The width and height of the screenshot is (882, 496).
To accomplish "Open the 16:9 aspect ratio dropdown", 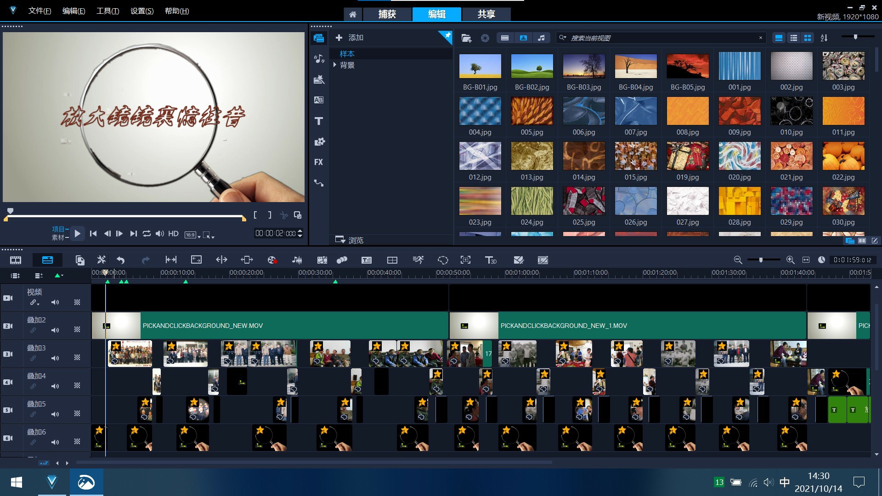I will tap(192, 235).
